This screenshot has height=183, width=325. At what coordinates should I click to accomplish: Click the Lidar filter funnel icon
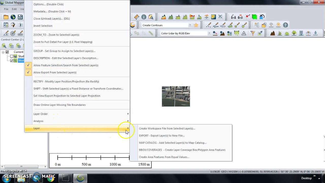[253, 33]
